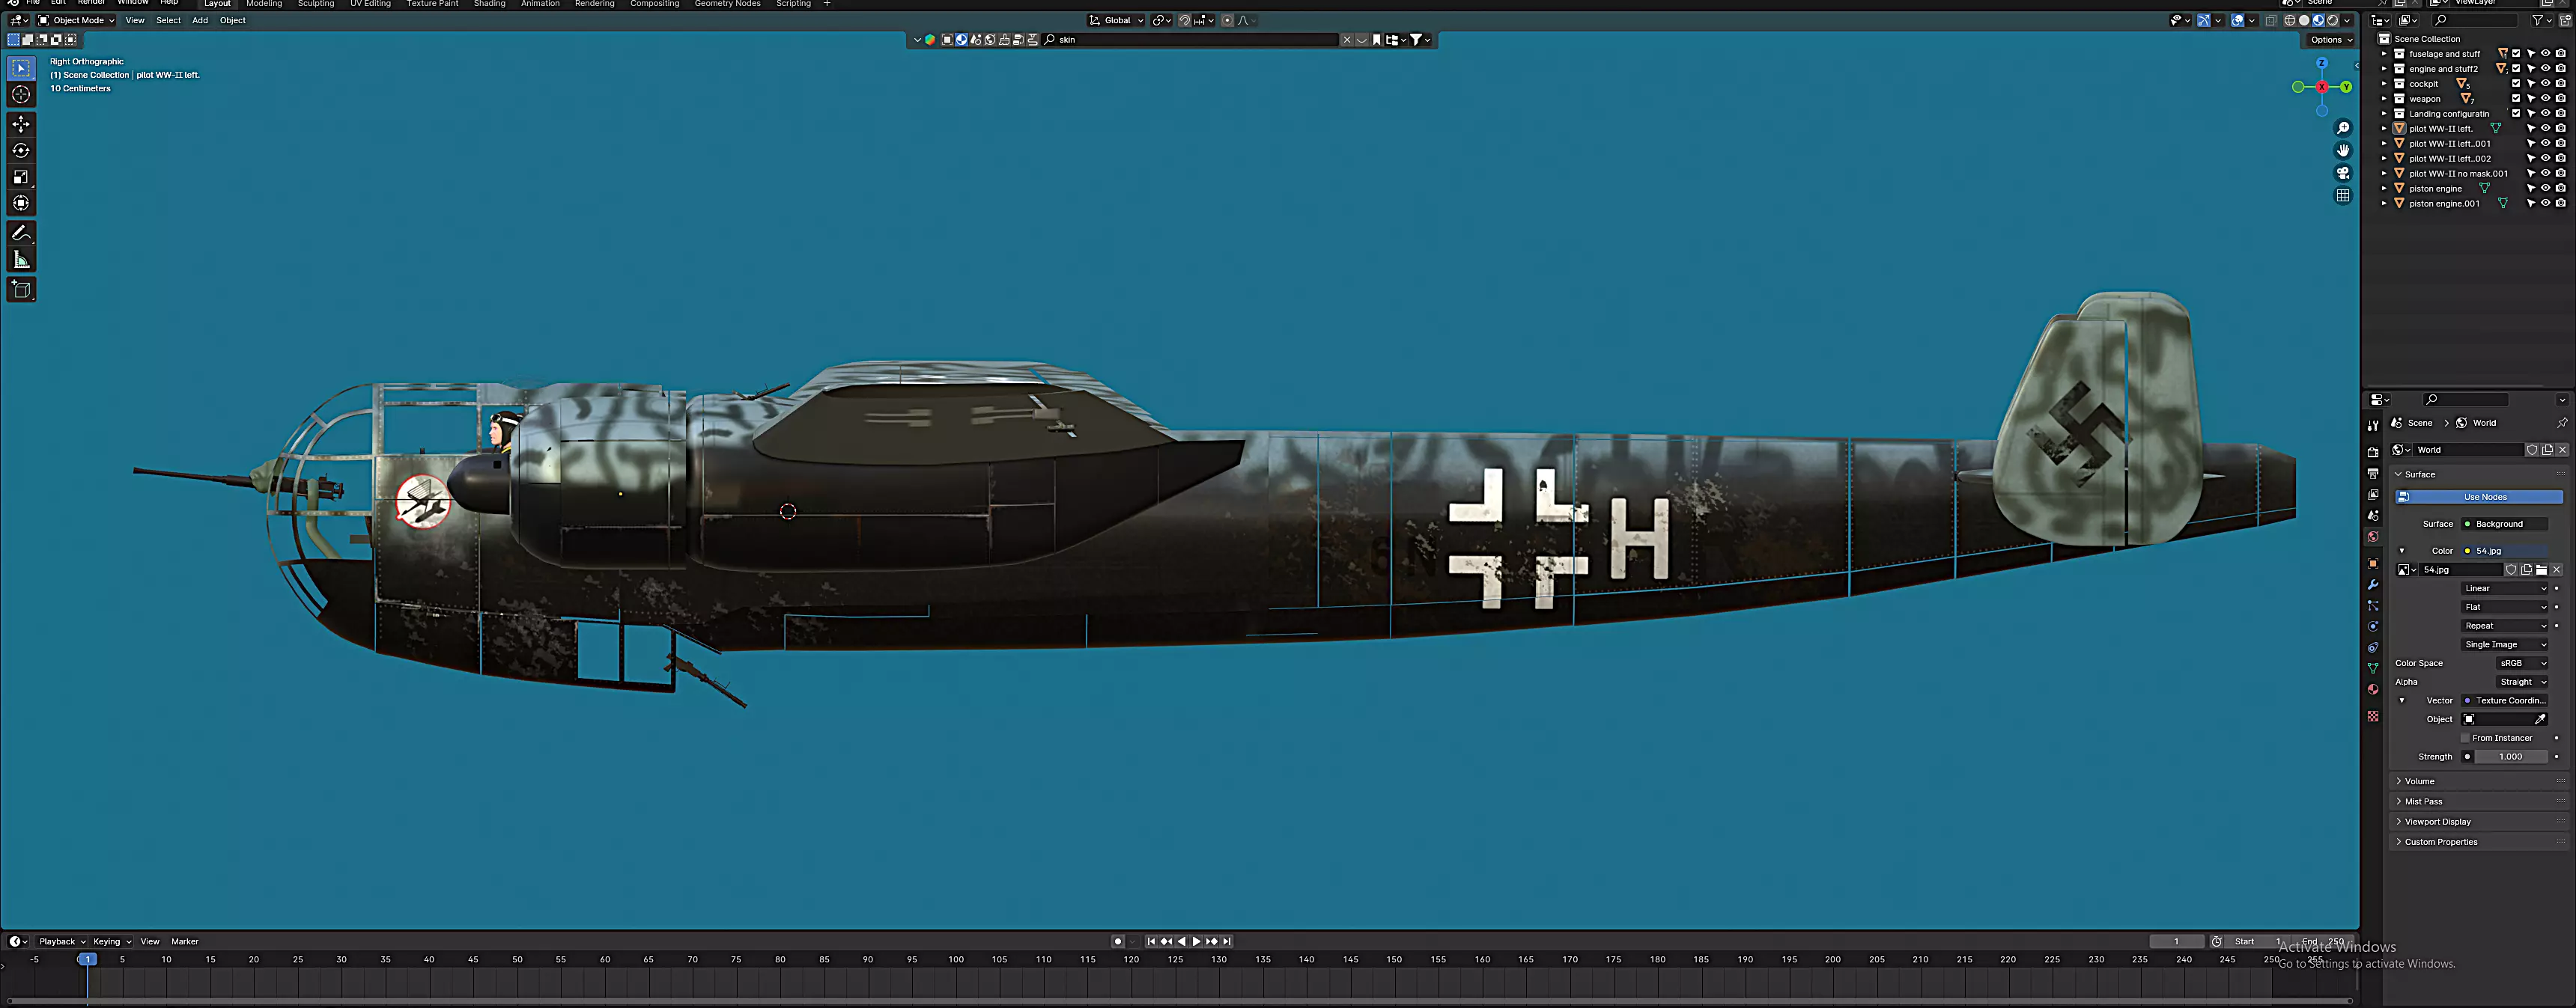The image size is (2576, 1008).
Task: Click the viewport Options button
Action: tap(2330, 40)
